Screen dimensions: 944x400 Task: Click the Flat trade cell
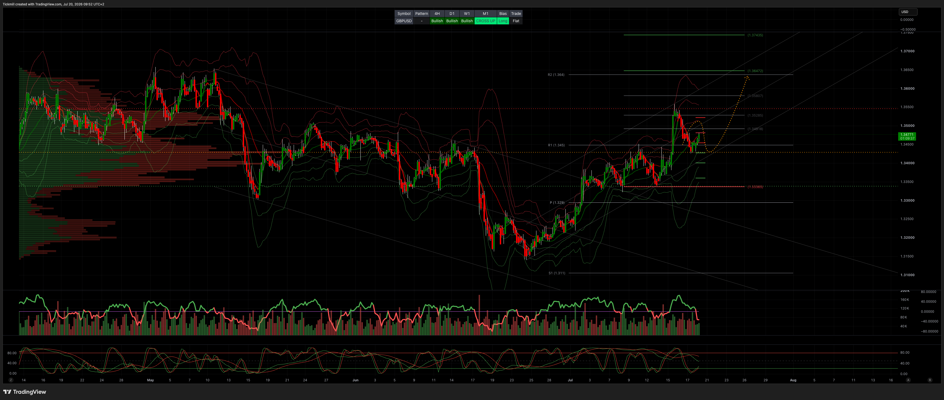516,21
